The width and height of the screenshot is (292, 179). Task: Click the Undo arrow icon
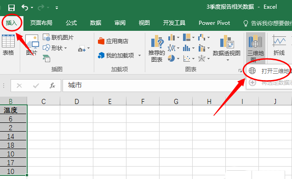(25, 7)
